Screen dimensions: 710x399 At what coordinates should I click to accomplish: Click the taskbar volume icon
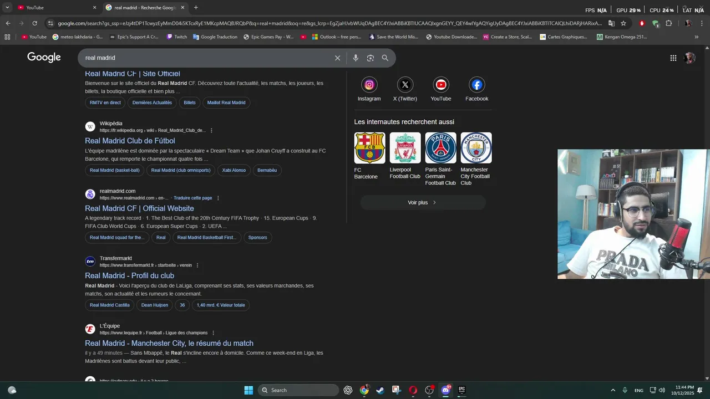[x=662, y=390]
